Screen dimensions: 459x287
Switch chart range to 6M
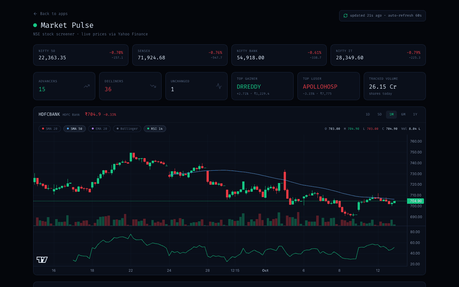[403, 114]
